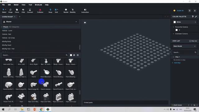
Task: Choose the Hinge tool
Action: click(x=10, y=11)
